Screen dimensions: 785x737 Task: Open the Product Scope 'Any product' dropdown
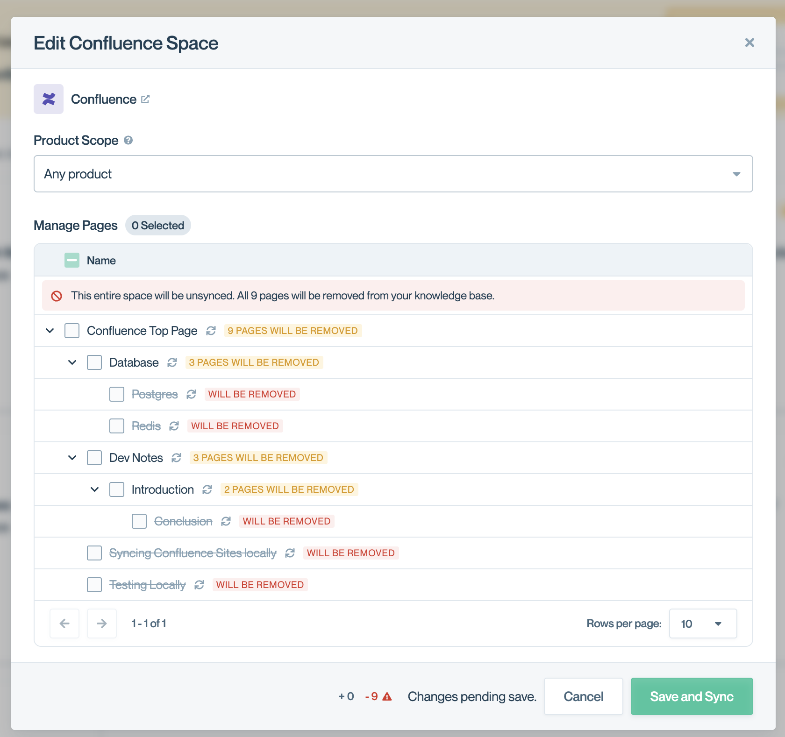click(393, 174)
